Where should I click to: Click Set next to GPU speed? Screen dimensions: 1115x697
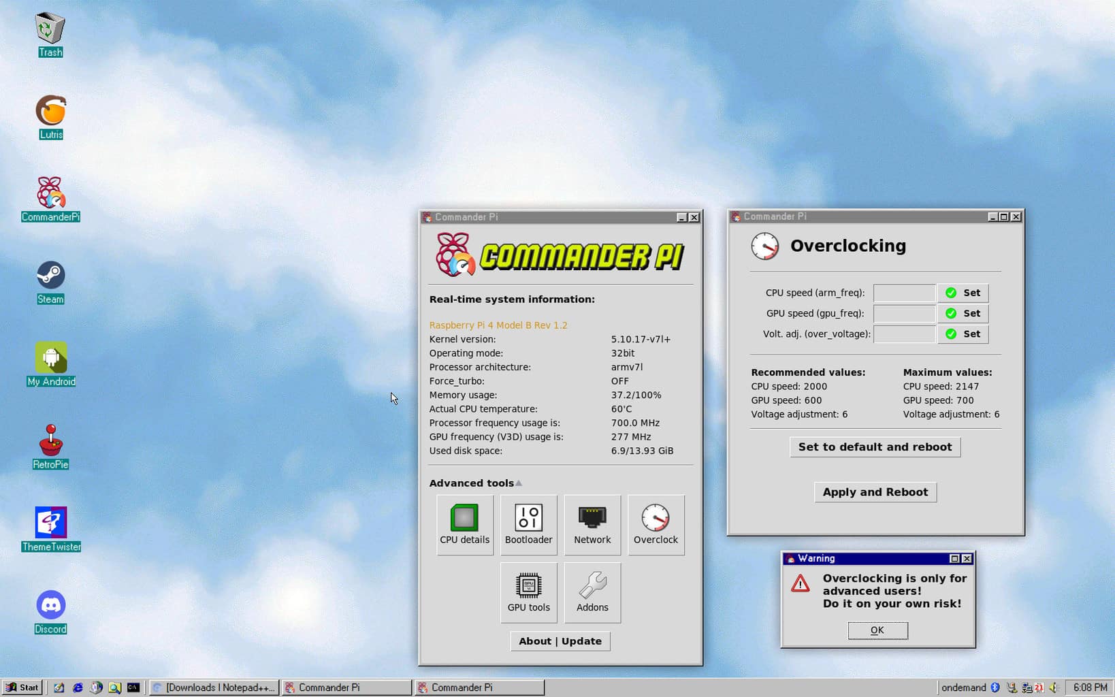click(x=963, y=313)
